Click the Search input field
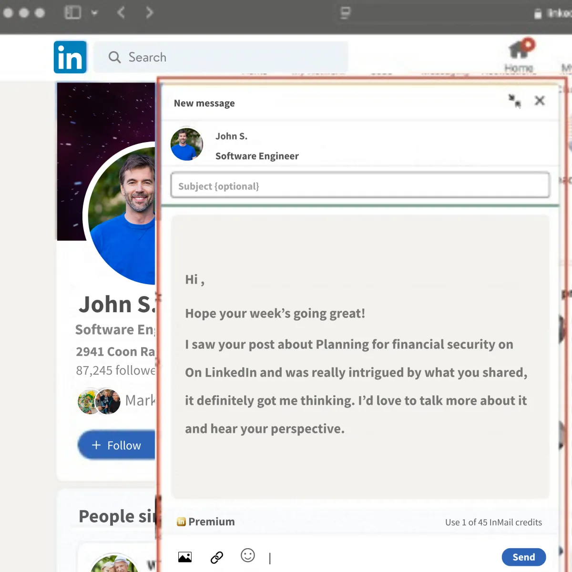 [x=221, y=57]
